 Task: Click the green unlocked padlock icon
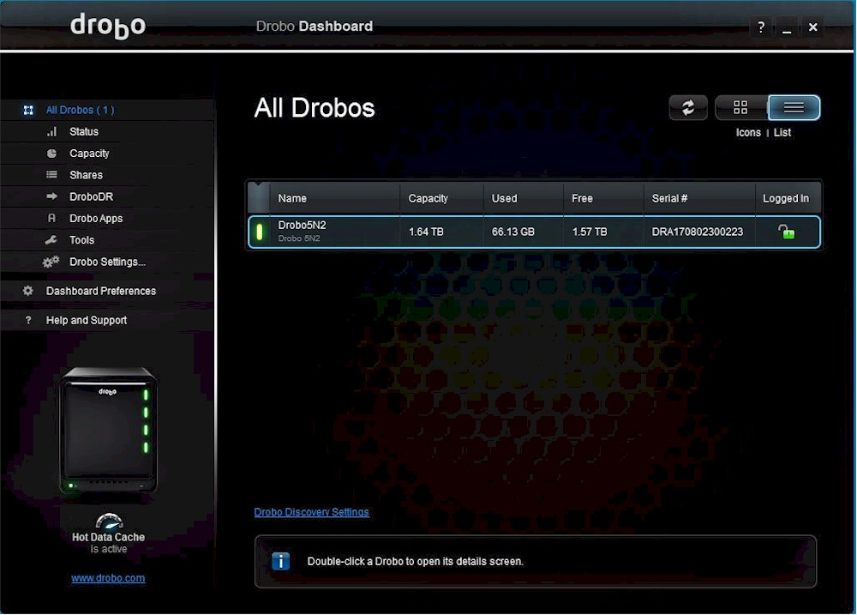[x=787, y=232]
